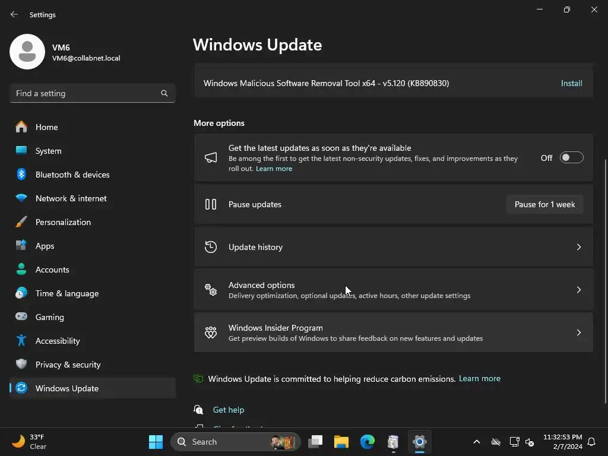Install the Malicious Software Removal Tool update

point(572,83)
